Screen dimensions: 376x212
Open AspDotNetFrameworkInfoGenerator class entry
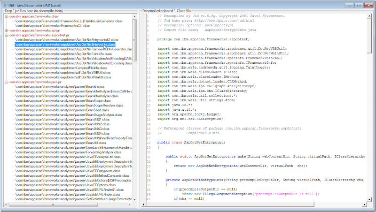73,49
